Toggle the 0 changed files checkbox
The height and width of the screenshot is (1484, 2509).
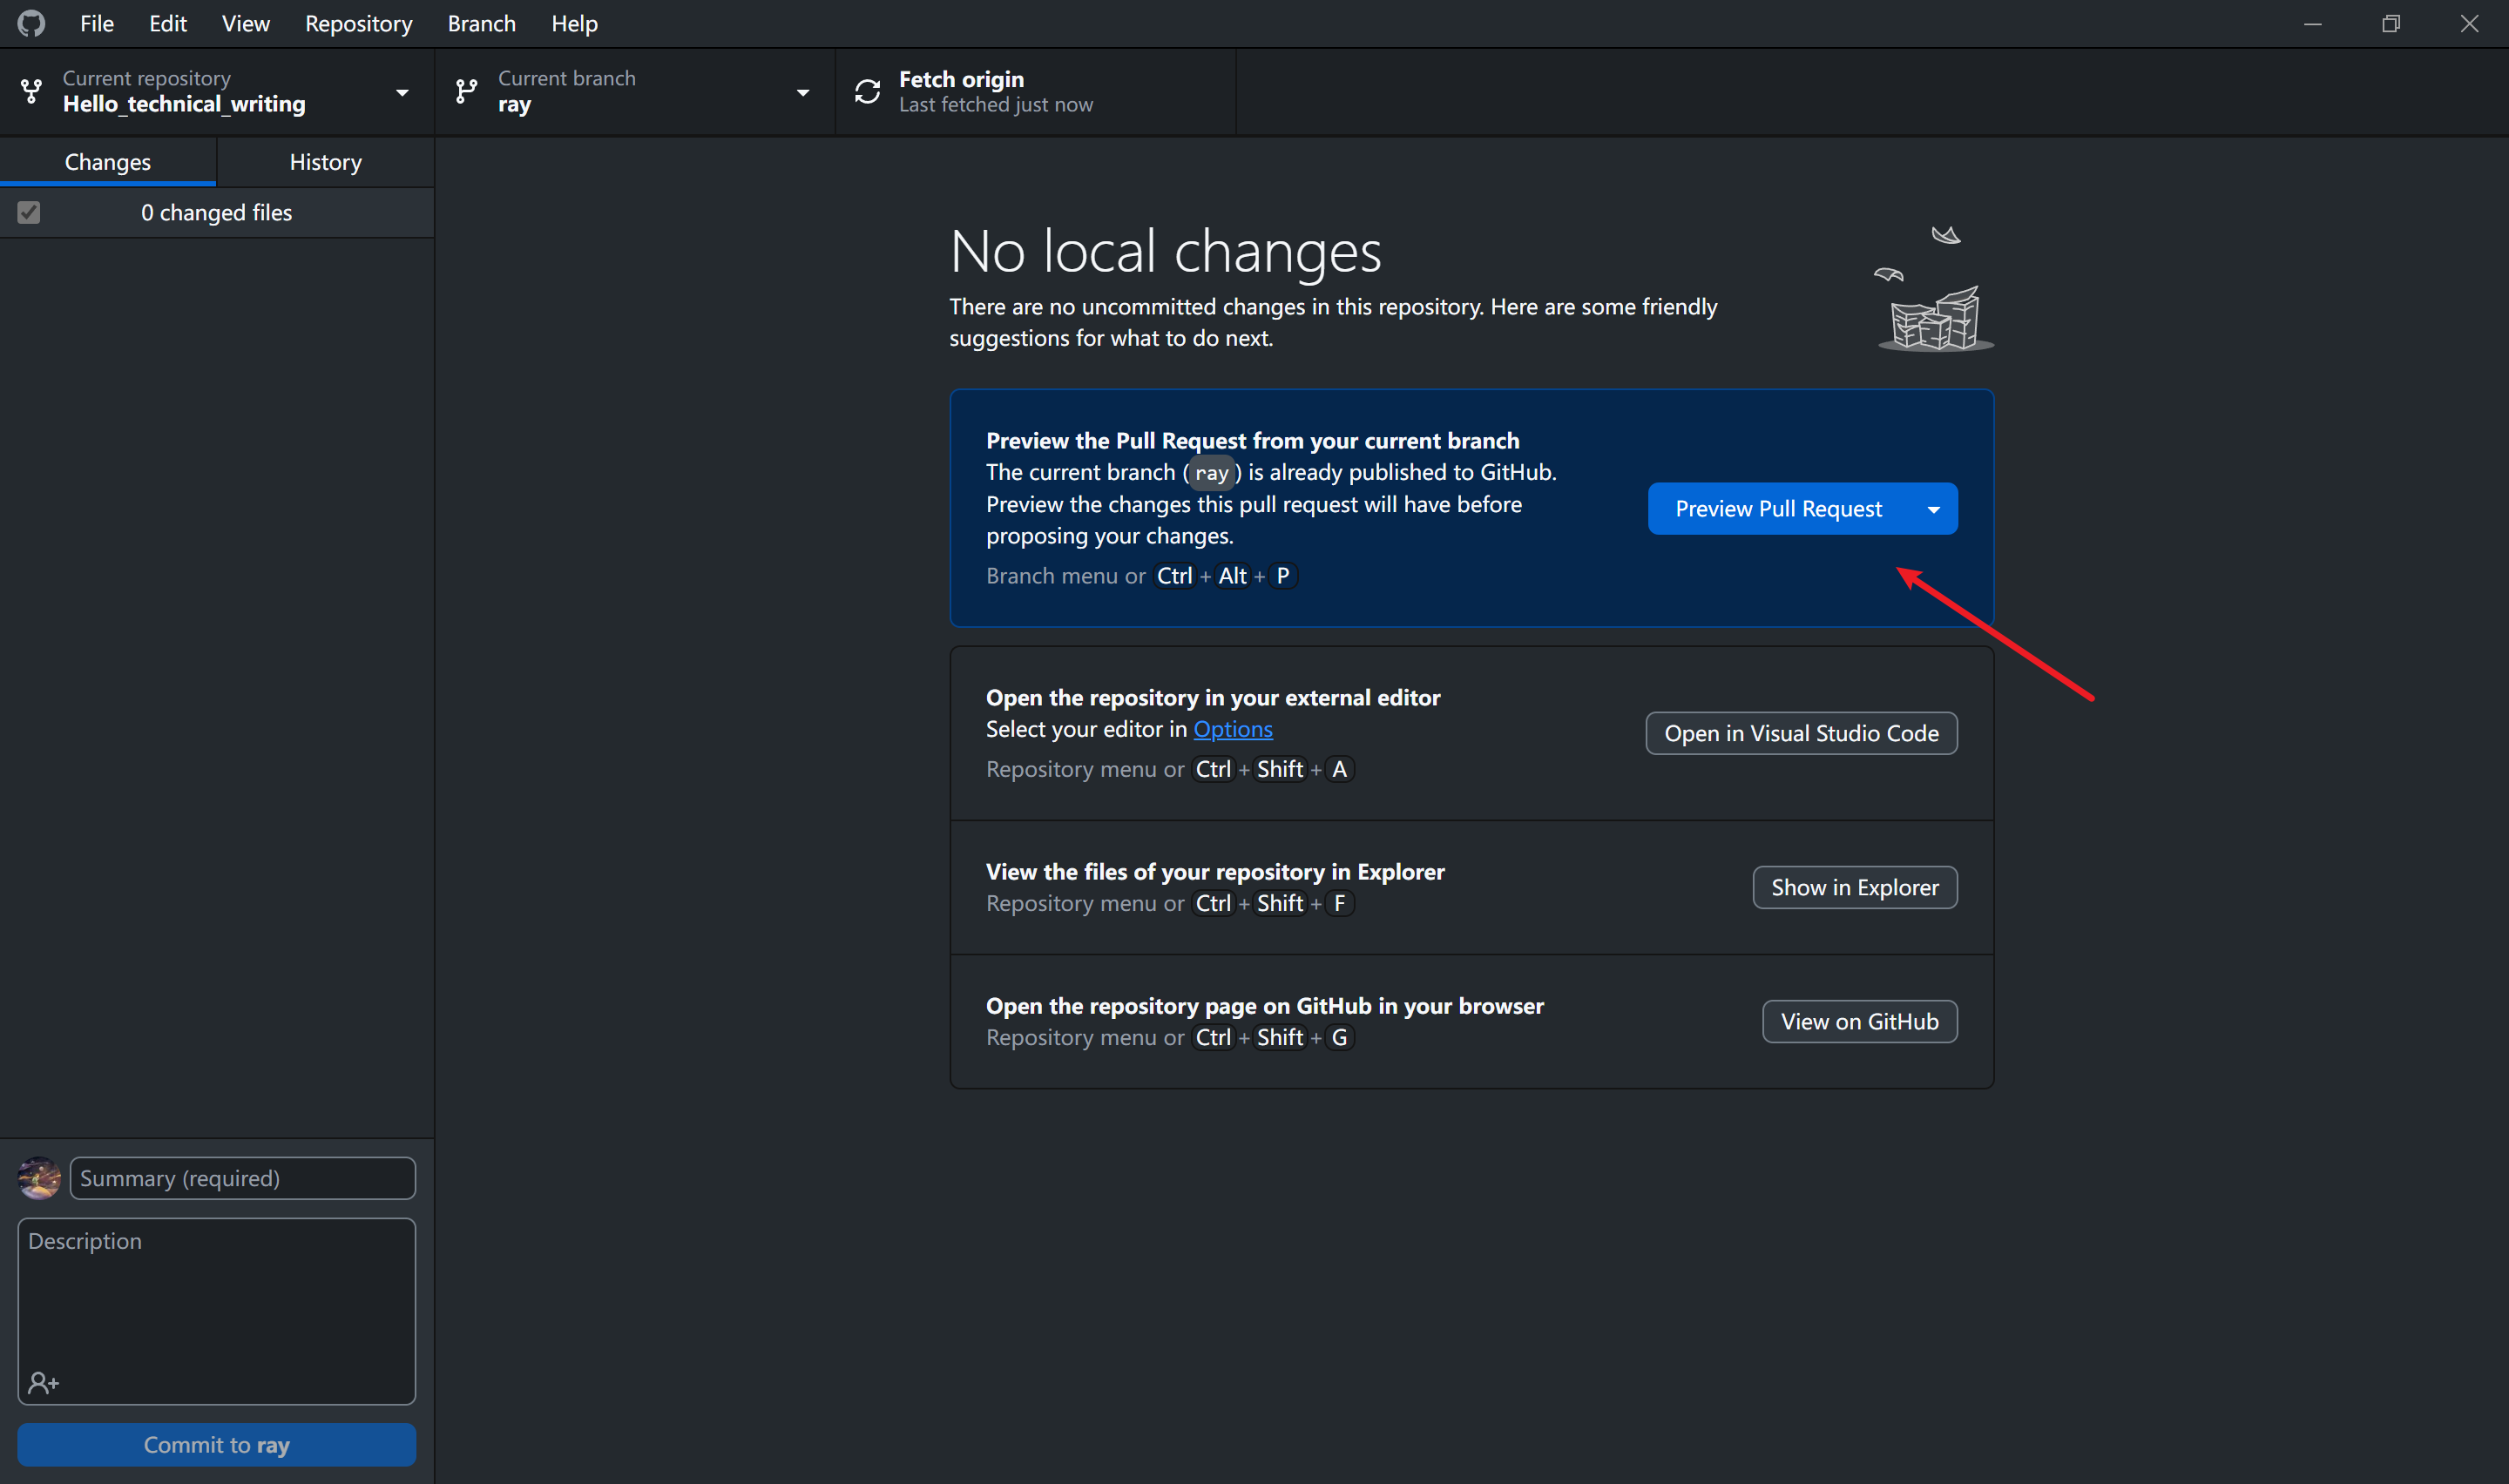click(29, 212)
